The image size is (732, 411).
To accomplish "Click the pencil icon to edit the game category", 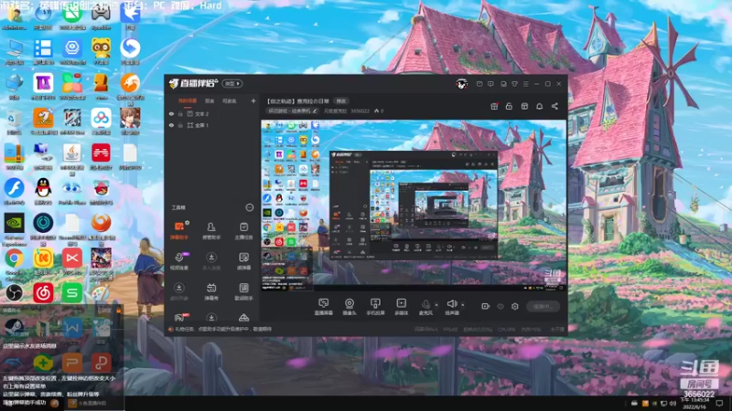I will coord(315,111).
